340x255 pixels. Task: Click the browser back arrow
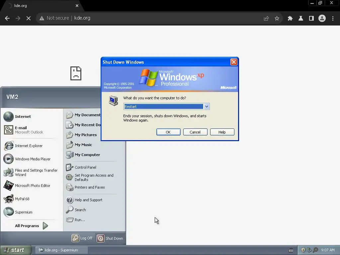(x=7, y=18)
